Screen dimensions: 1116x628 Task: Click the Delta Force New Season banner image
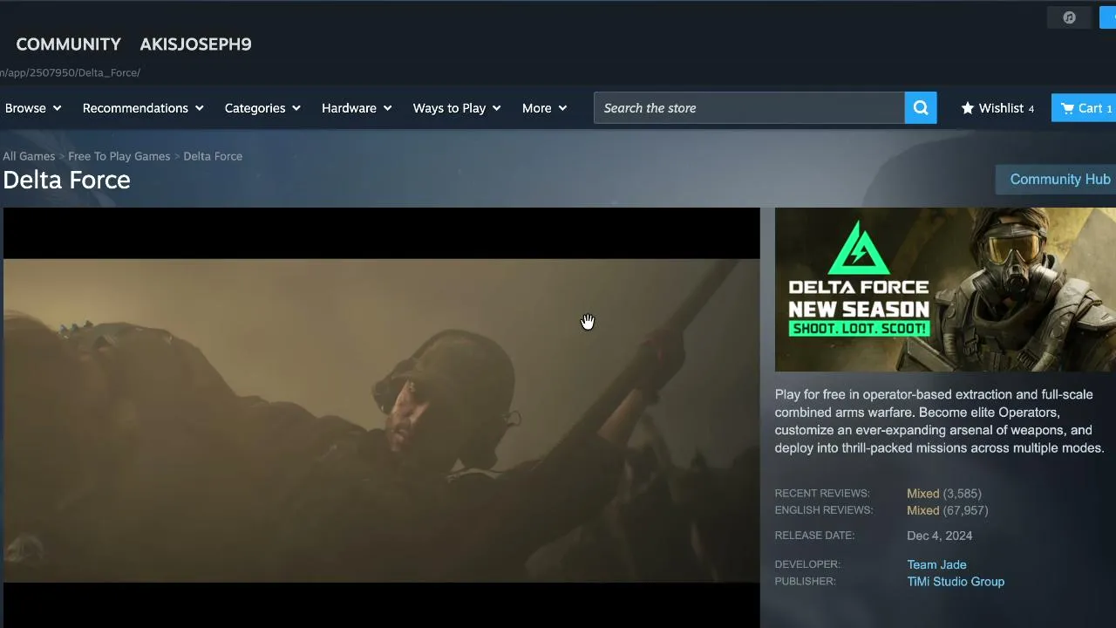click(x=945, y=290)
